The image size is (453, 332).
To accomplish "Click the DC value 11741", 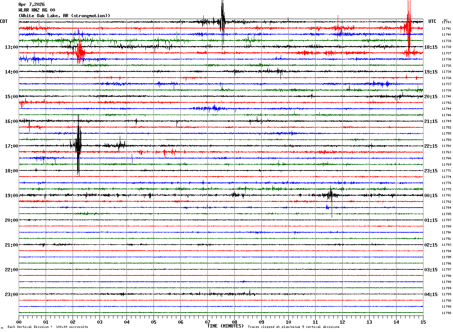I will tap(446, 28).
